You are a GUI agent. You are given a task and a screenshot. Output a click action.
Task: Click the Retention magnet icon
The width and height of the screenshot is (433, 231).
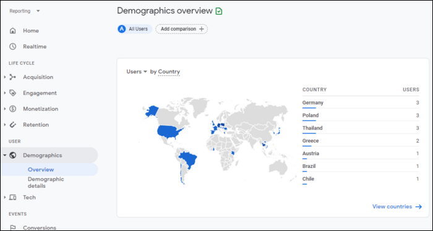pos(13,125)
